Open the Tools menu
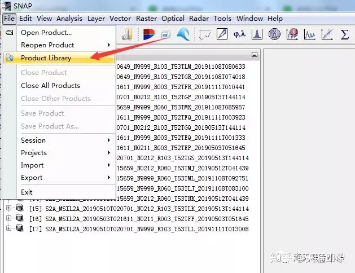The height and width of the screenshot is (273, 355). (x=222, y=18)
